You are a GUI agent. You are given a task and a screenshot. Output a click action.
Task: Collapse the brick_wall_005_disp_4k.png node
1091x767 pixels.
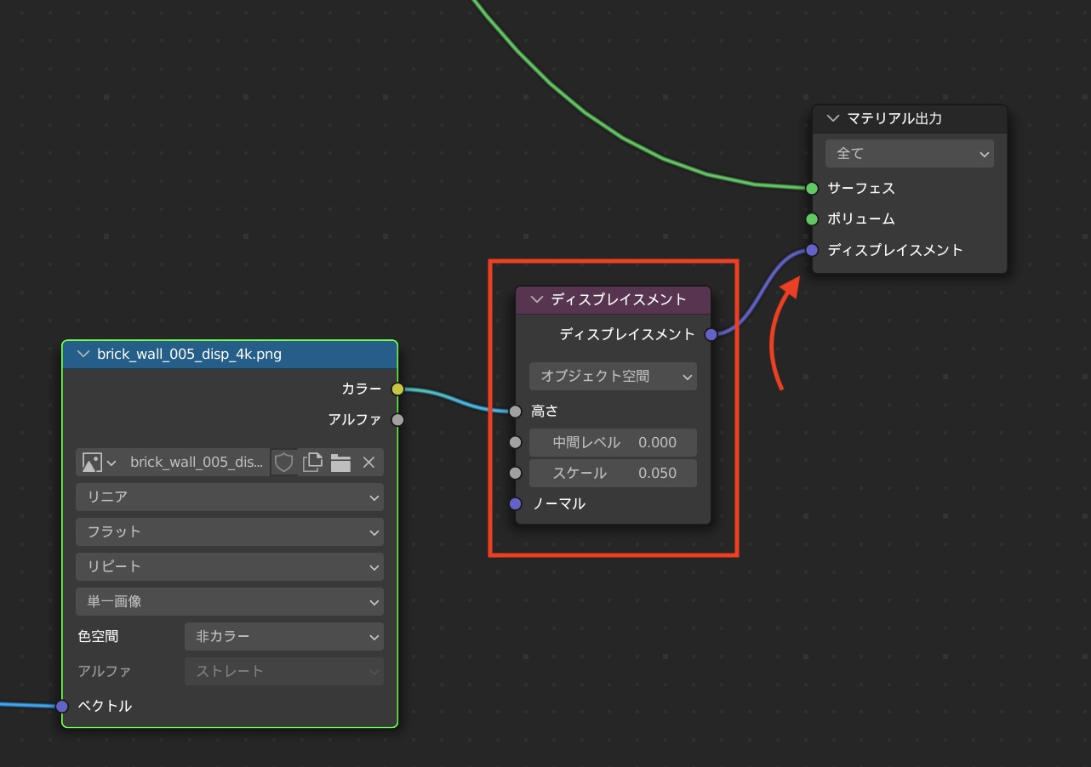point(83,355)
